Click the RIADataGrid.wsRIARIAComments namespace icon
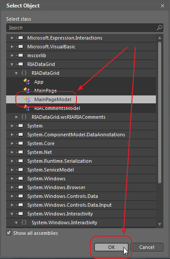 [x=24, y=117]
